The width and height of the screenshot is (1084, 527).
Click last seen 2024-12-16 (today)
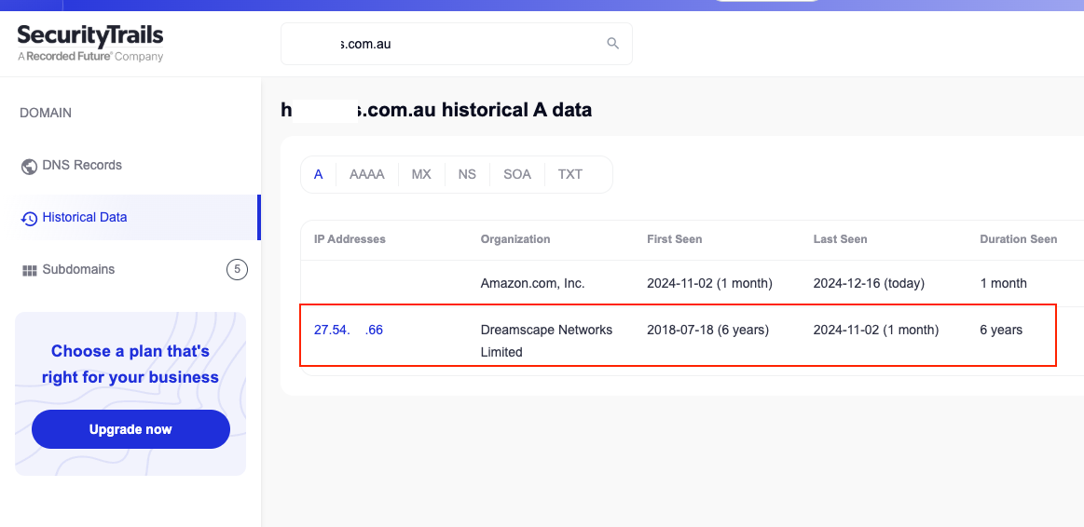tap(869, 284)
